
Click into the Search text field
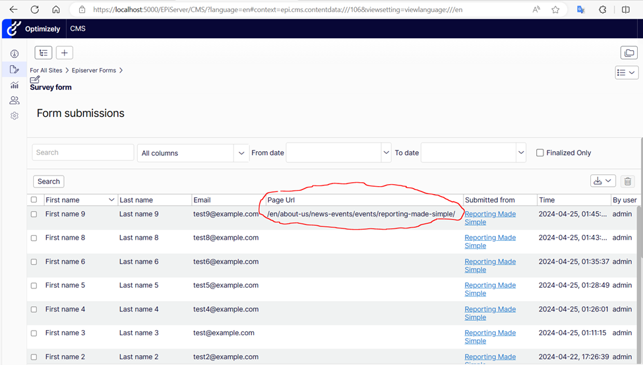click(x=82, y=152)
